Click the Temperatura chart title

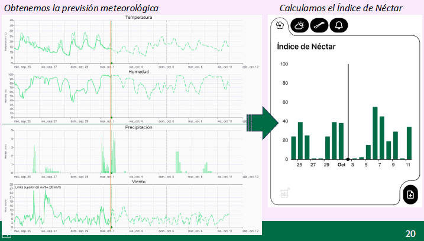139,18
